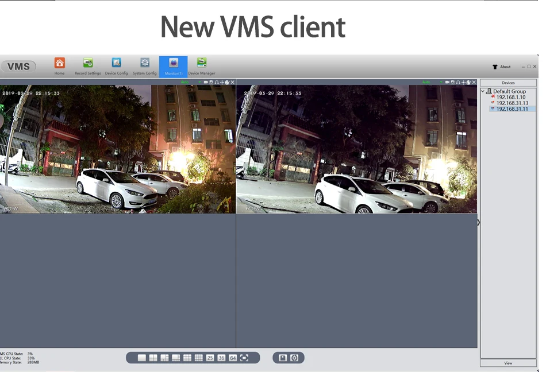
Task: Switch to 25-view layout
Action: point(210,358)
